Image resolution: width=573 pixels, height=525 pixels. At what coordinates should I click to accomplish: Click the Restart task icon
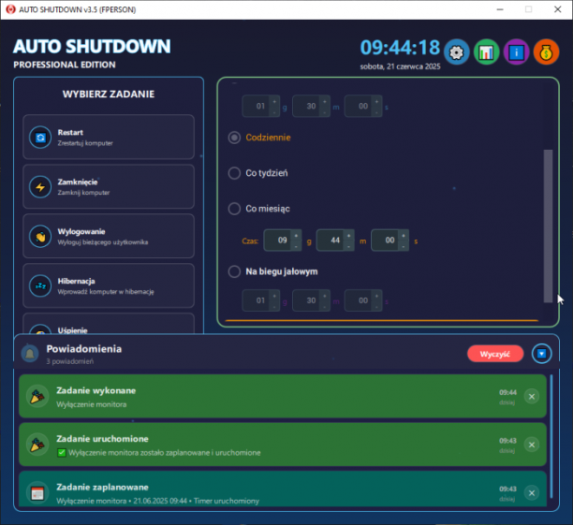(x=40, y=138)
